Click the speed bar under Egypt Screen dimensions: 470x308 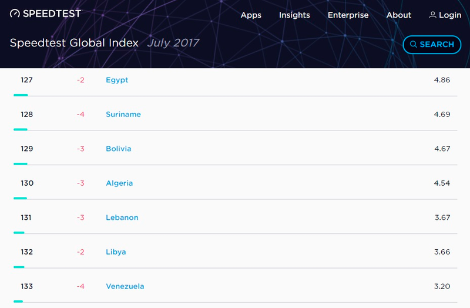coord(21,95)
